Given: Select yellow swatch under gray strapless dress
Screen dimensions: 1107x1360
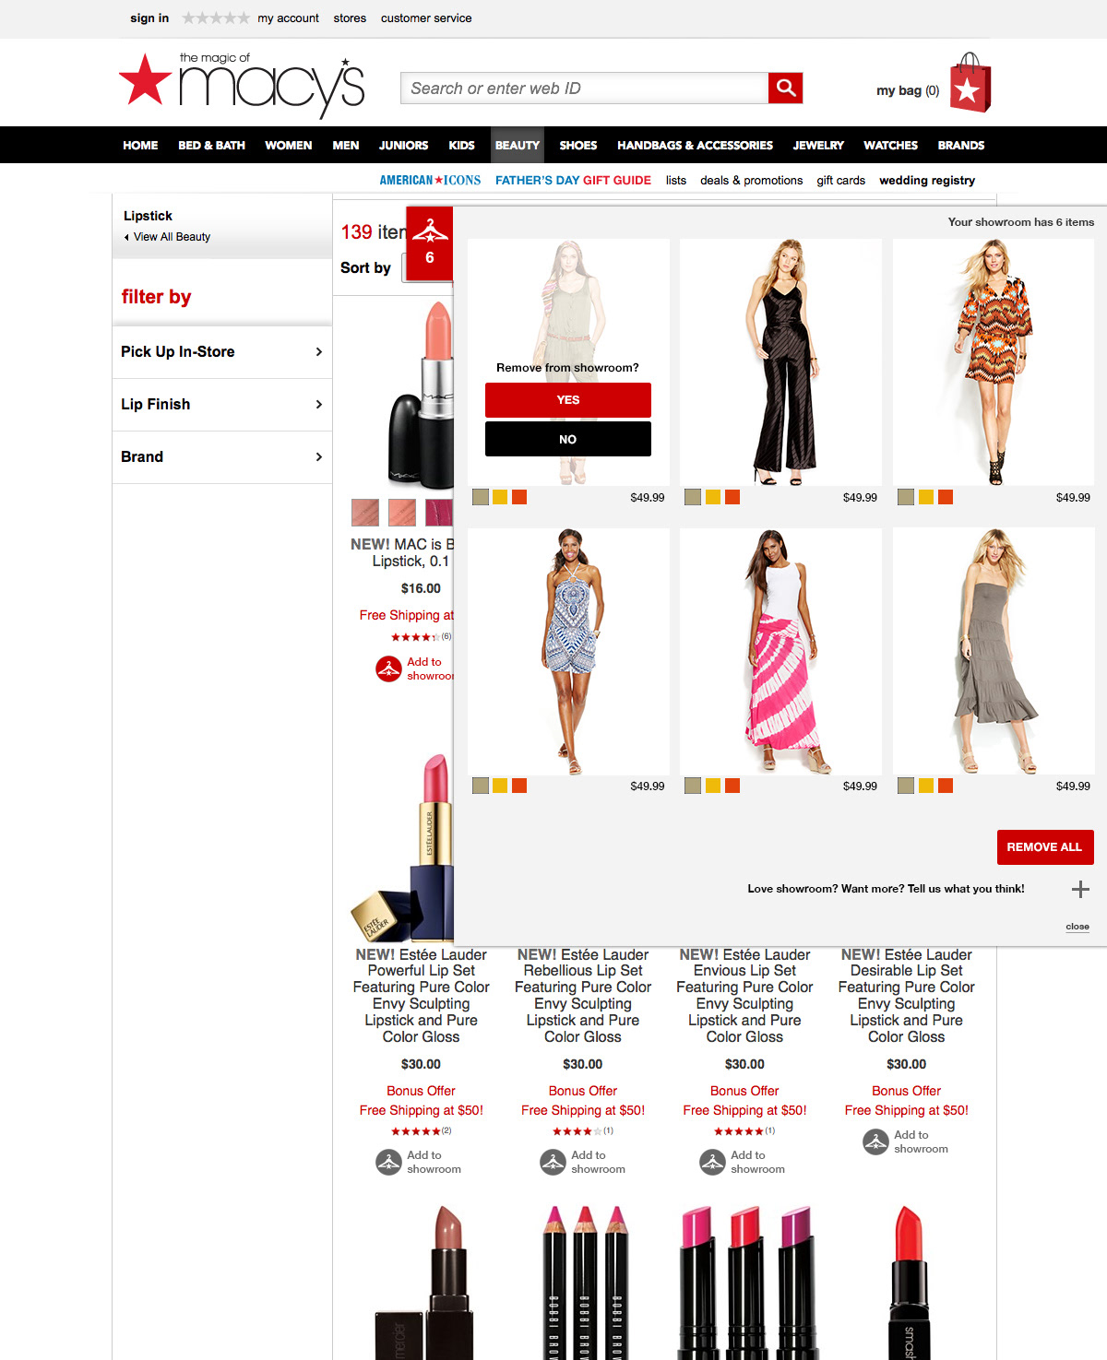Looking at the screenshot, I should pyautogui.click(x=926, y=786).
